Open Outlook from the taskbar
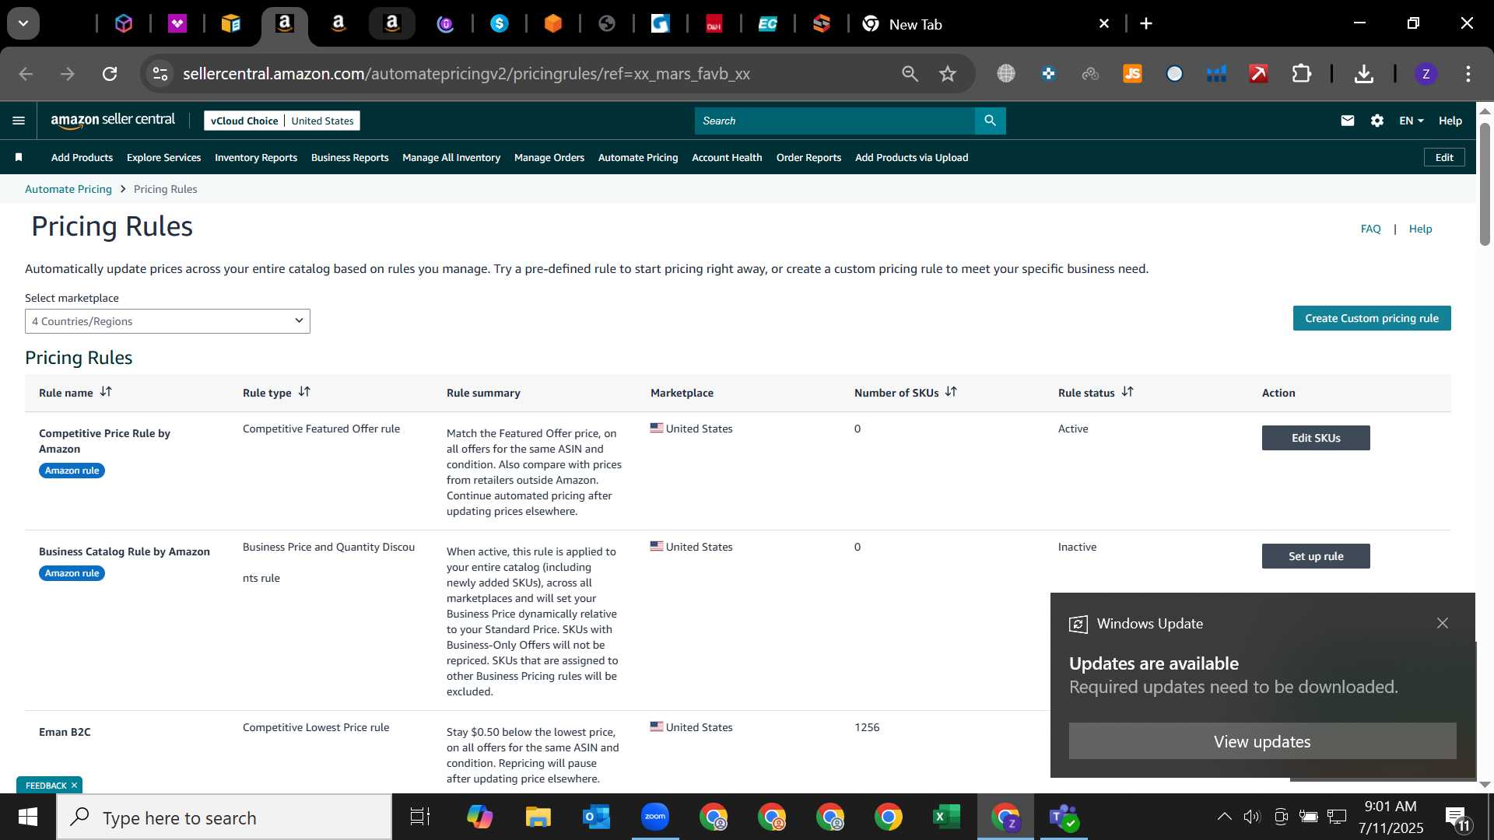Screen dimensions: 1494x840 (596, 817)
